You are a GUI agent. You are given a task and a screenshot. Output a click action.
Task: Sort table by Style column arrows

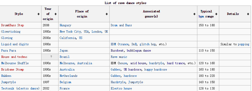(x=38, y=14)
